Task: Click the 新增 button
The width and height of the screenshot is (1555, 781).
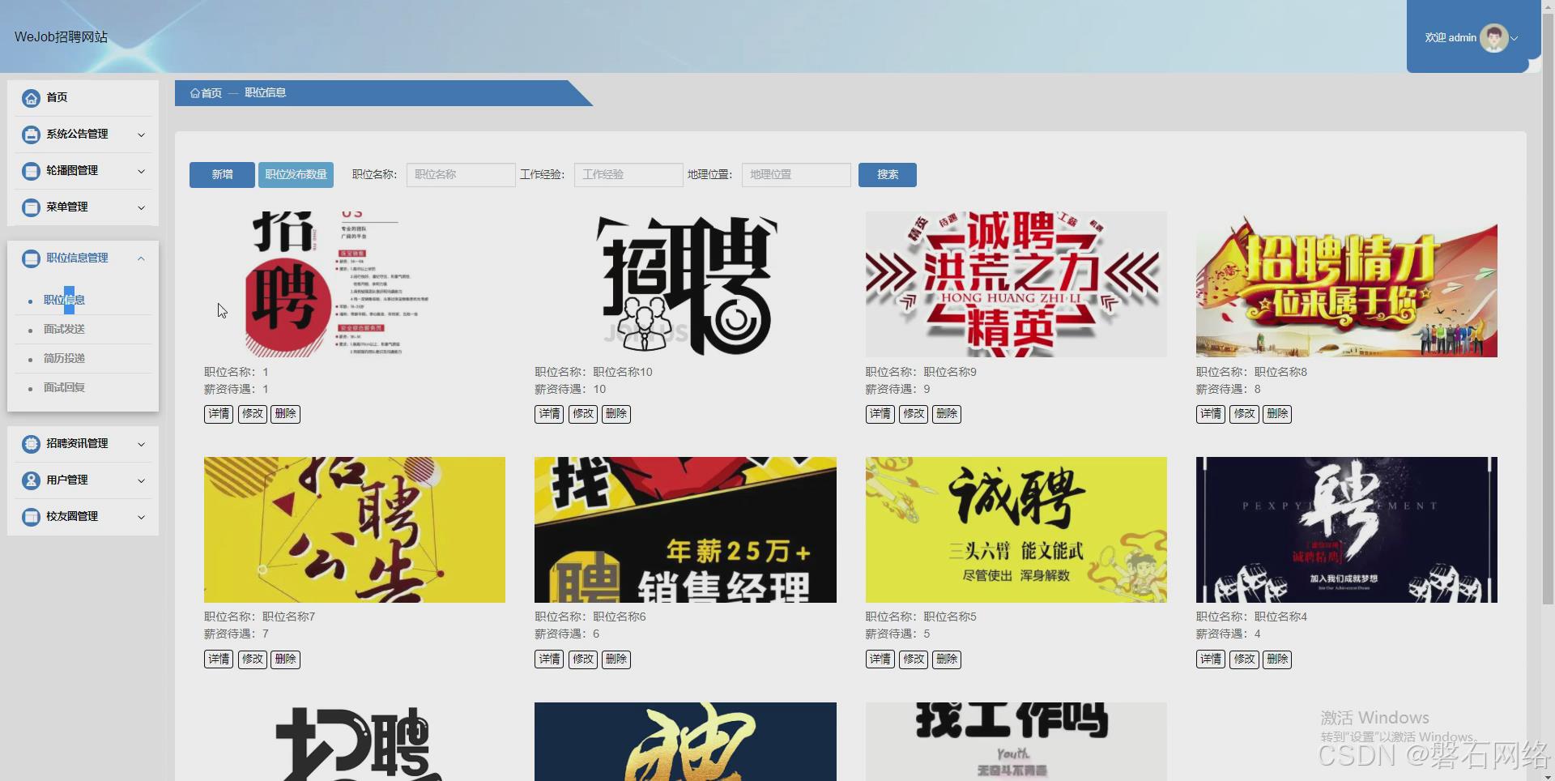Action: [221, 174]
